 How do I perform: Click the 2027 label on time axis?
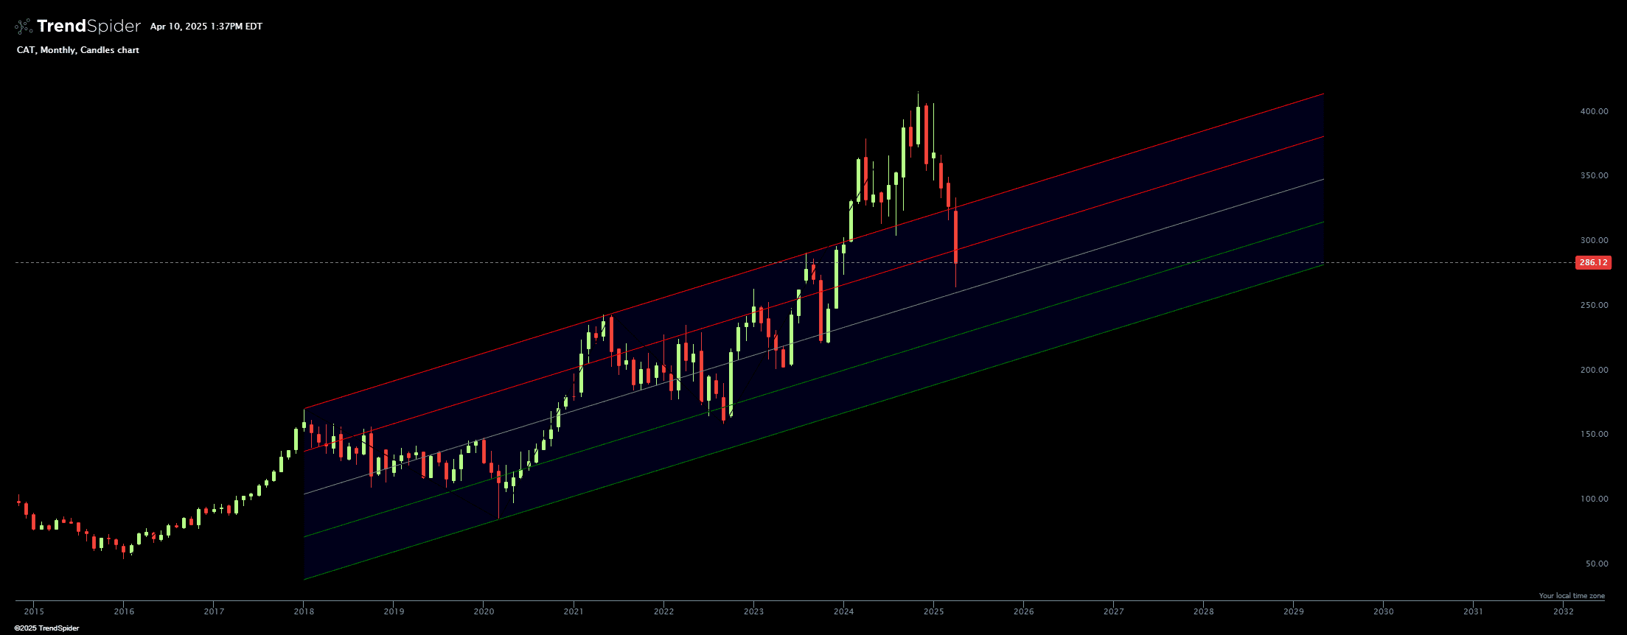(1113, 611)
